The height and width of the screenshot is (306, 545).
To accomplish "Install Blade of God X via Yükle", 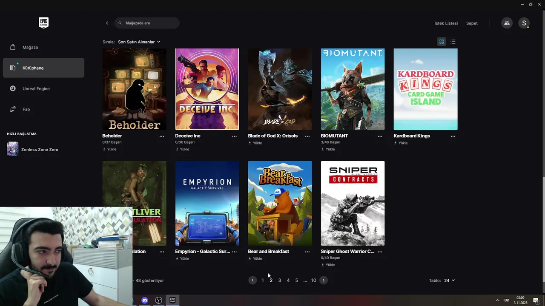I will point(255,143).
